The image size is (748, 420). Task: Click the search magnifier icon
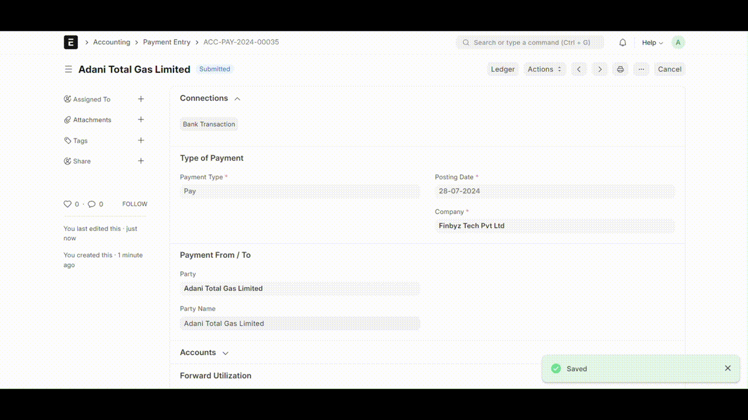[466, 43]
